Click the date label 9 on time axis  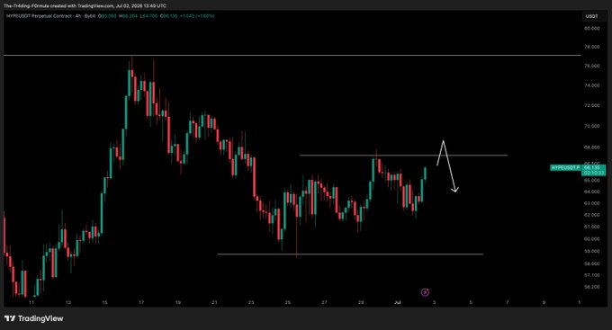tap(544, 302)
